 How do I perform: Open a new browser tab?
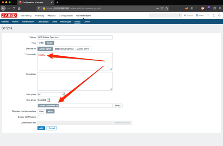click(57, 2)
